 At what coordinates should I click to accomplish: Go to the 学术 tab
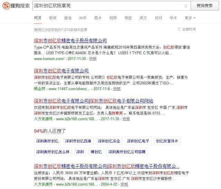[x=173, y=18]
